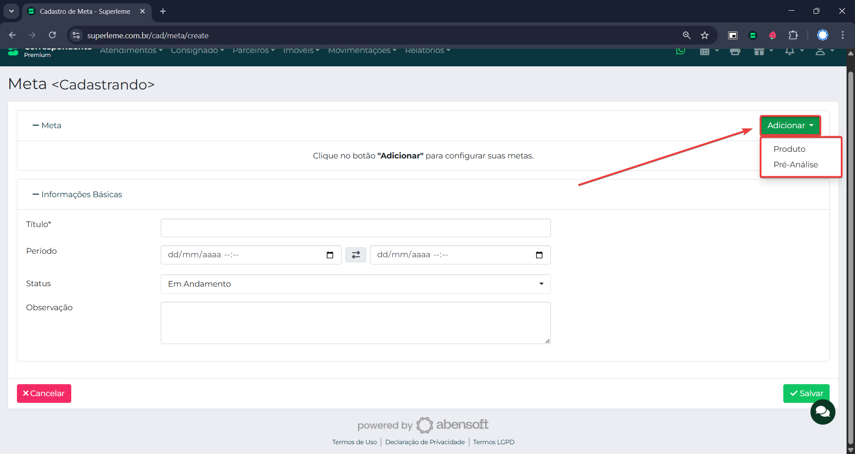The height and width of the screenshot is (454, 855).
Task: Click the swap period dates button
Action: [x=356, y=255]
